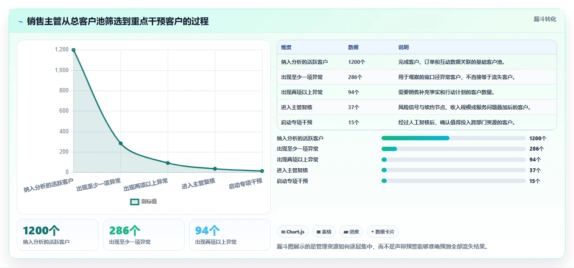Select table cell 启动专项干预
The height and width of the screenshot is (268, 574).
[297, 123]
